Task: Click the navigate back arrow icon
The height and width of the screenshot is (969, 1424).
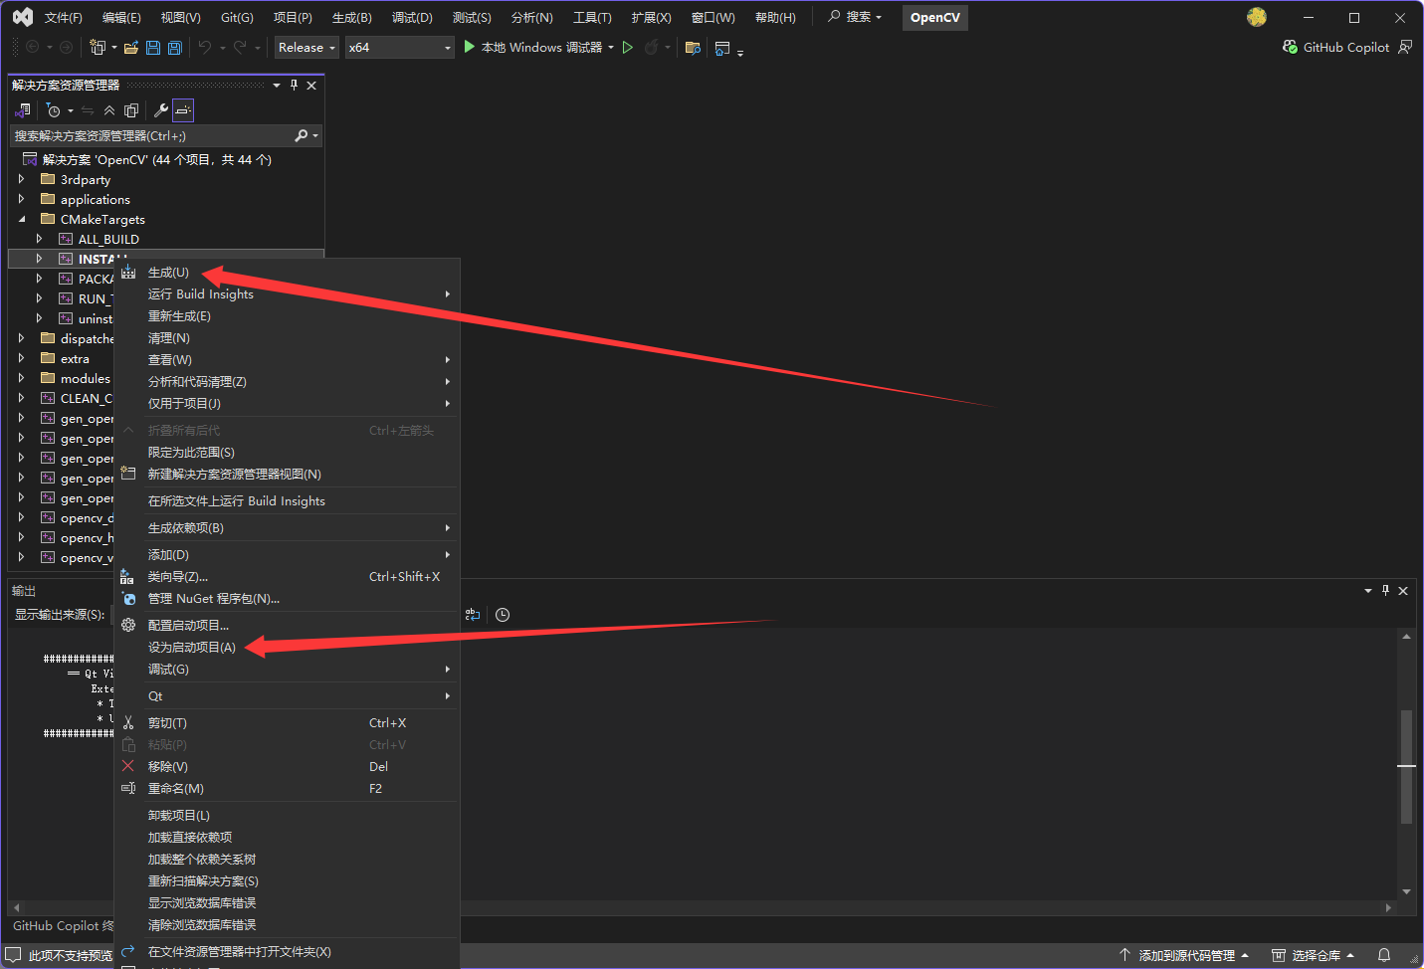Action: click(x=32, y=47)
